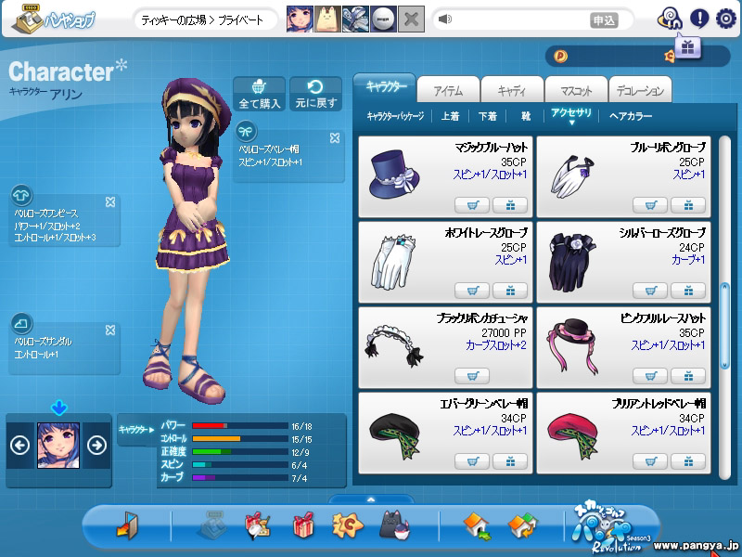Add ピンクフリルレースハット to cart

coord(650,376)
